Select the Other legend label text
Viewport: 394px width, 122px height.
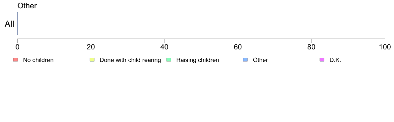click(260, 60)
